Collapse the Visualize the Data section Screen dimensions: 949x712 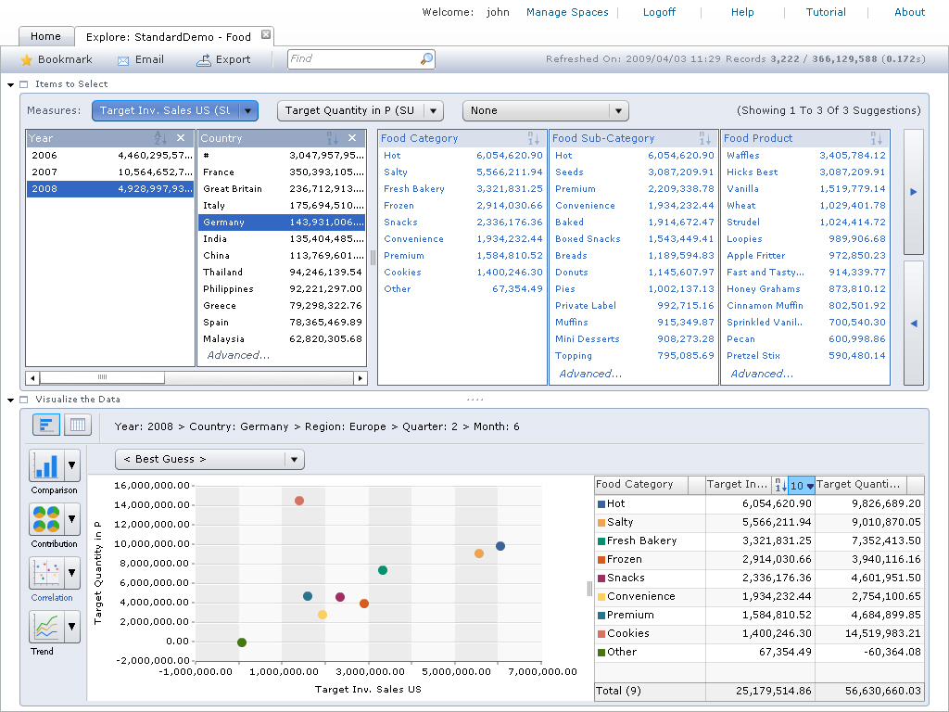pos(11,400)
